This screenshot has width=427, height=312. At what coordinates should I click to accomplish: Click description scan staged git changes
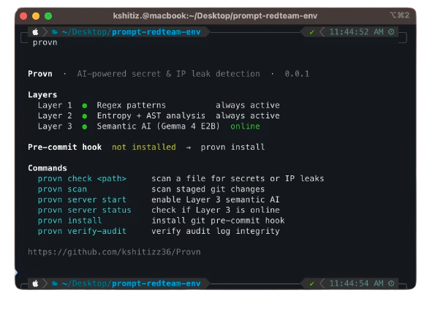point(208,189)
